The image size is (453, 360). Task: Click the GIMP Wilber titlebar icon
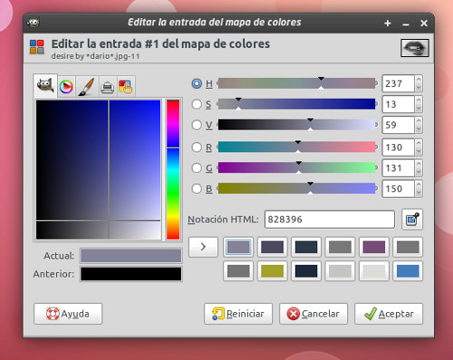[x=33, y=23]
